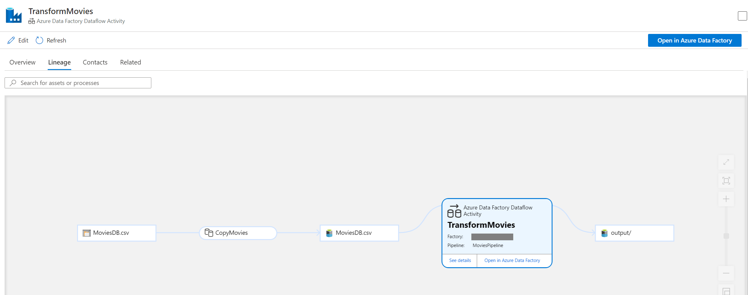Zoom in with the plus icon
748x295 pixels.
click(726, 199)
